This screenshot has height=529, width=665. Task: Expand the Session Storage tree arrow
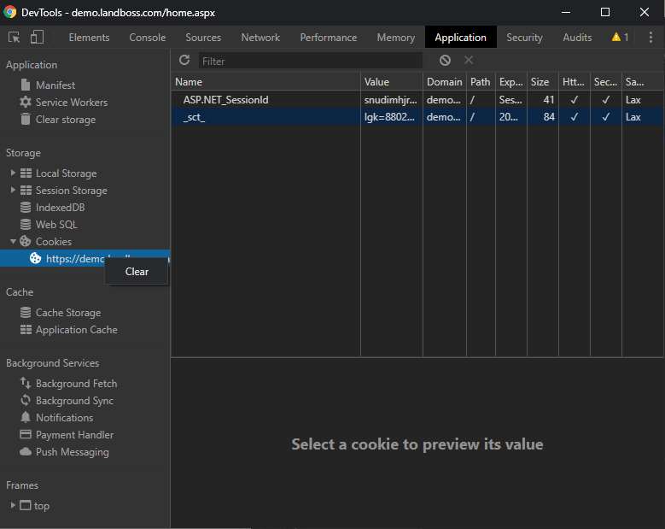click(x=13, y=190)
